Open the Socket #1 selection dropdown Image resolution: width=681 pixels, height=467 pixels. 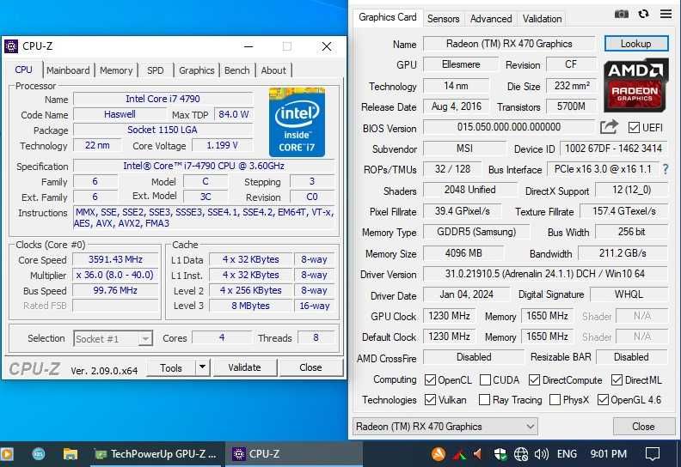113,338
